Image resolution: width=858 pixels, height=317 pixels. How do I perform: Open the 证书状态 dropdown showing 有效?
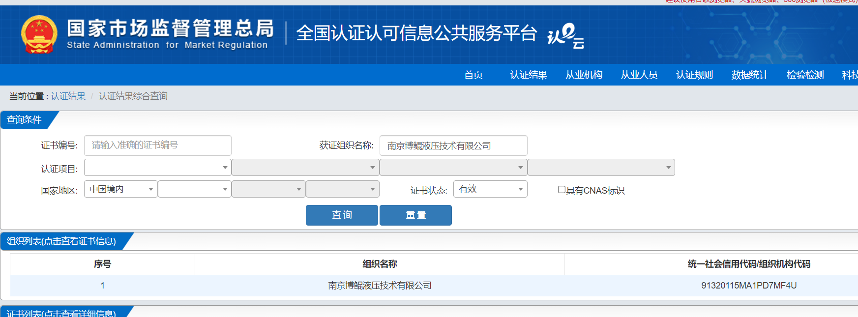[x=490, y=189]
